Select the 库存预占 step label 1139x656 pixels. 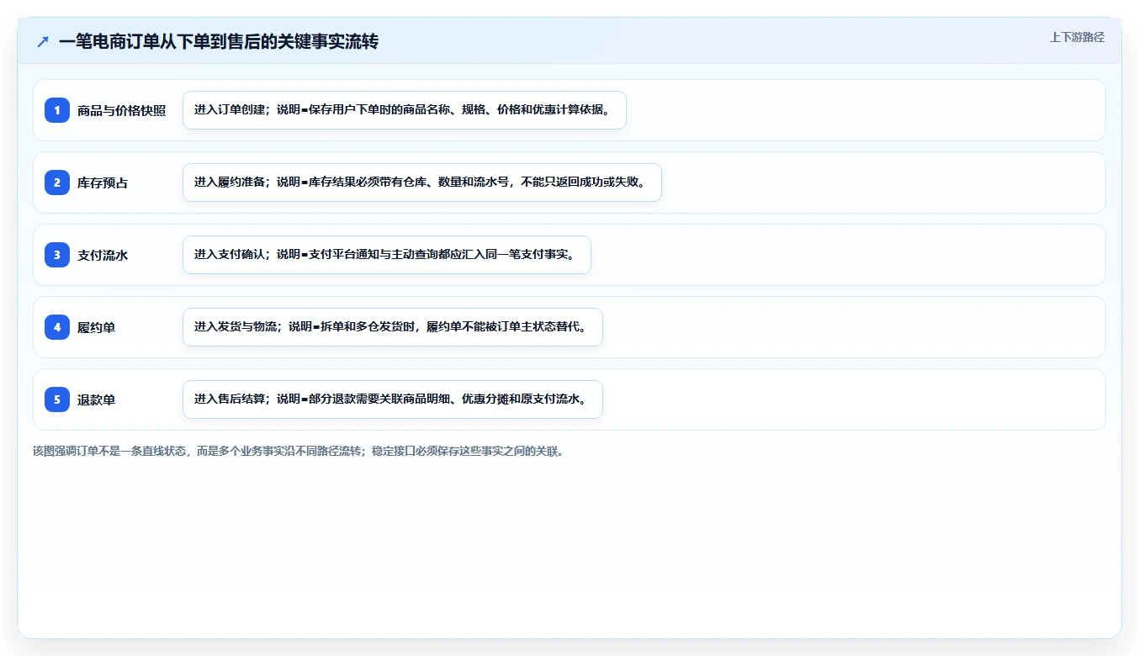pyautogui.click(x=103, y=183)
